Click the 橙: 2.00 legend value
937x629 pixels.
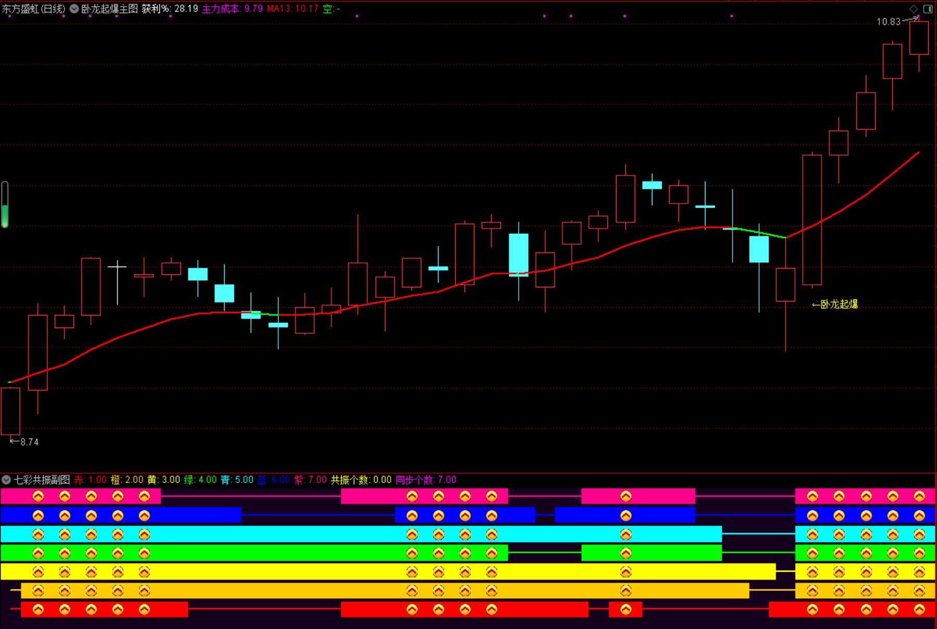[x=127, y=480]
